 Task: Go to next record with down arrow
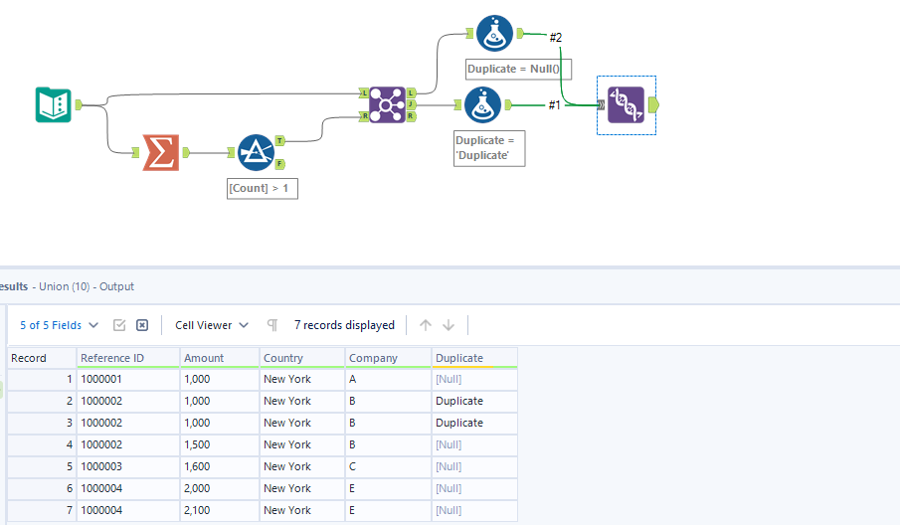click(x=449, y=325)
